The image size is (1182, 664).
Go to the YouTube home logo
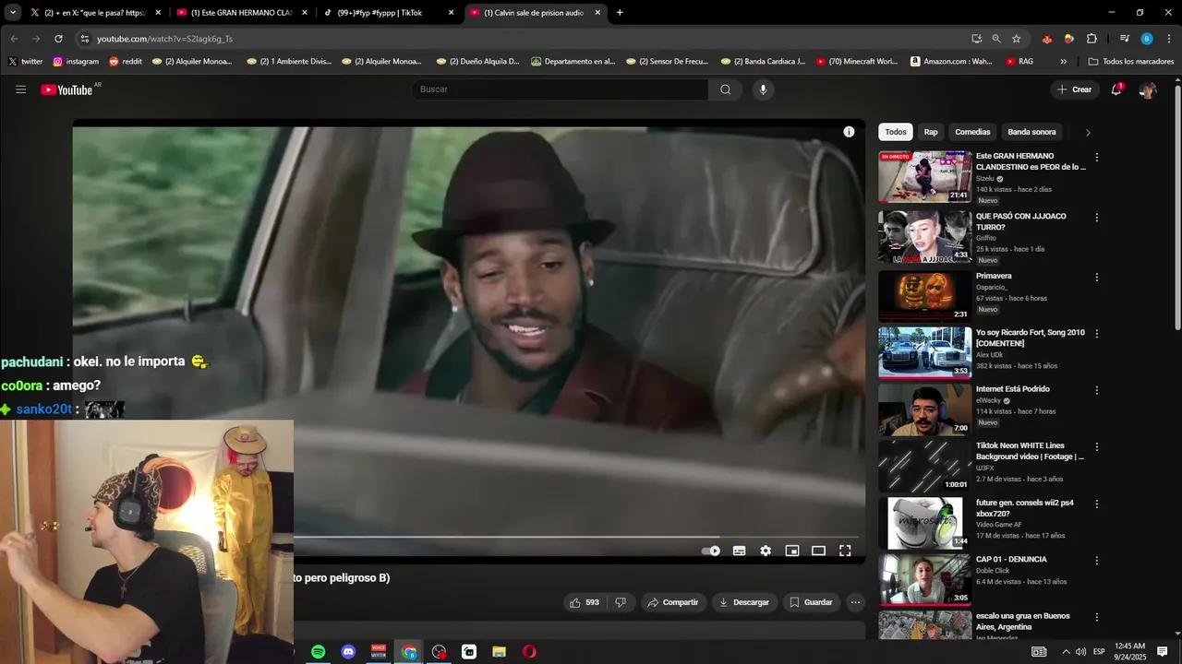click(66, 89)
